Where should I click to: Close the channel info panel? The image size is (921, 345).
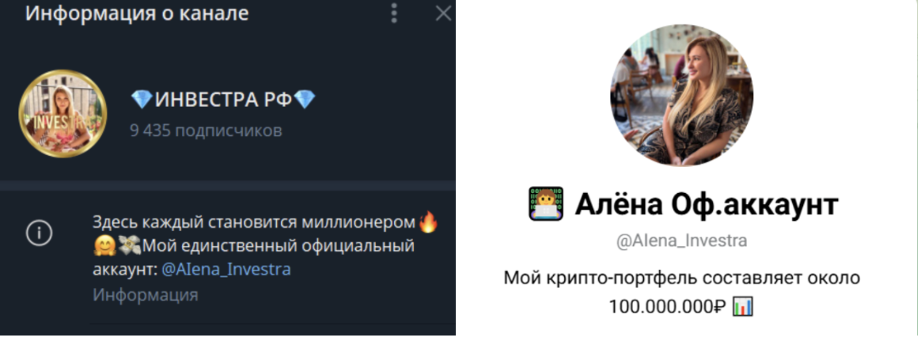pyautogui.click(x=443, y=13)
